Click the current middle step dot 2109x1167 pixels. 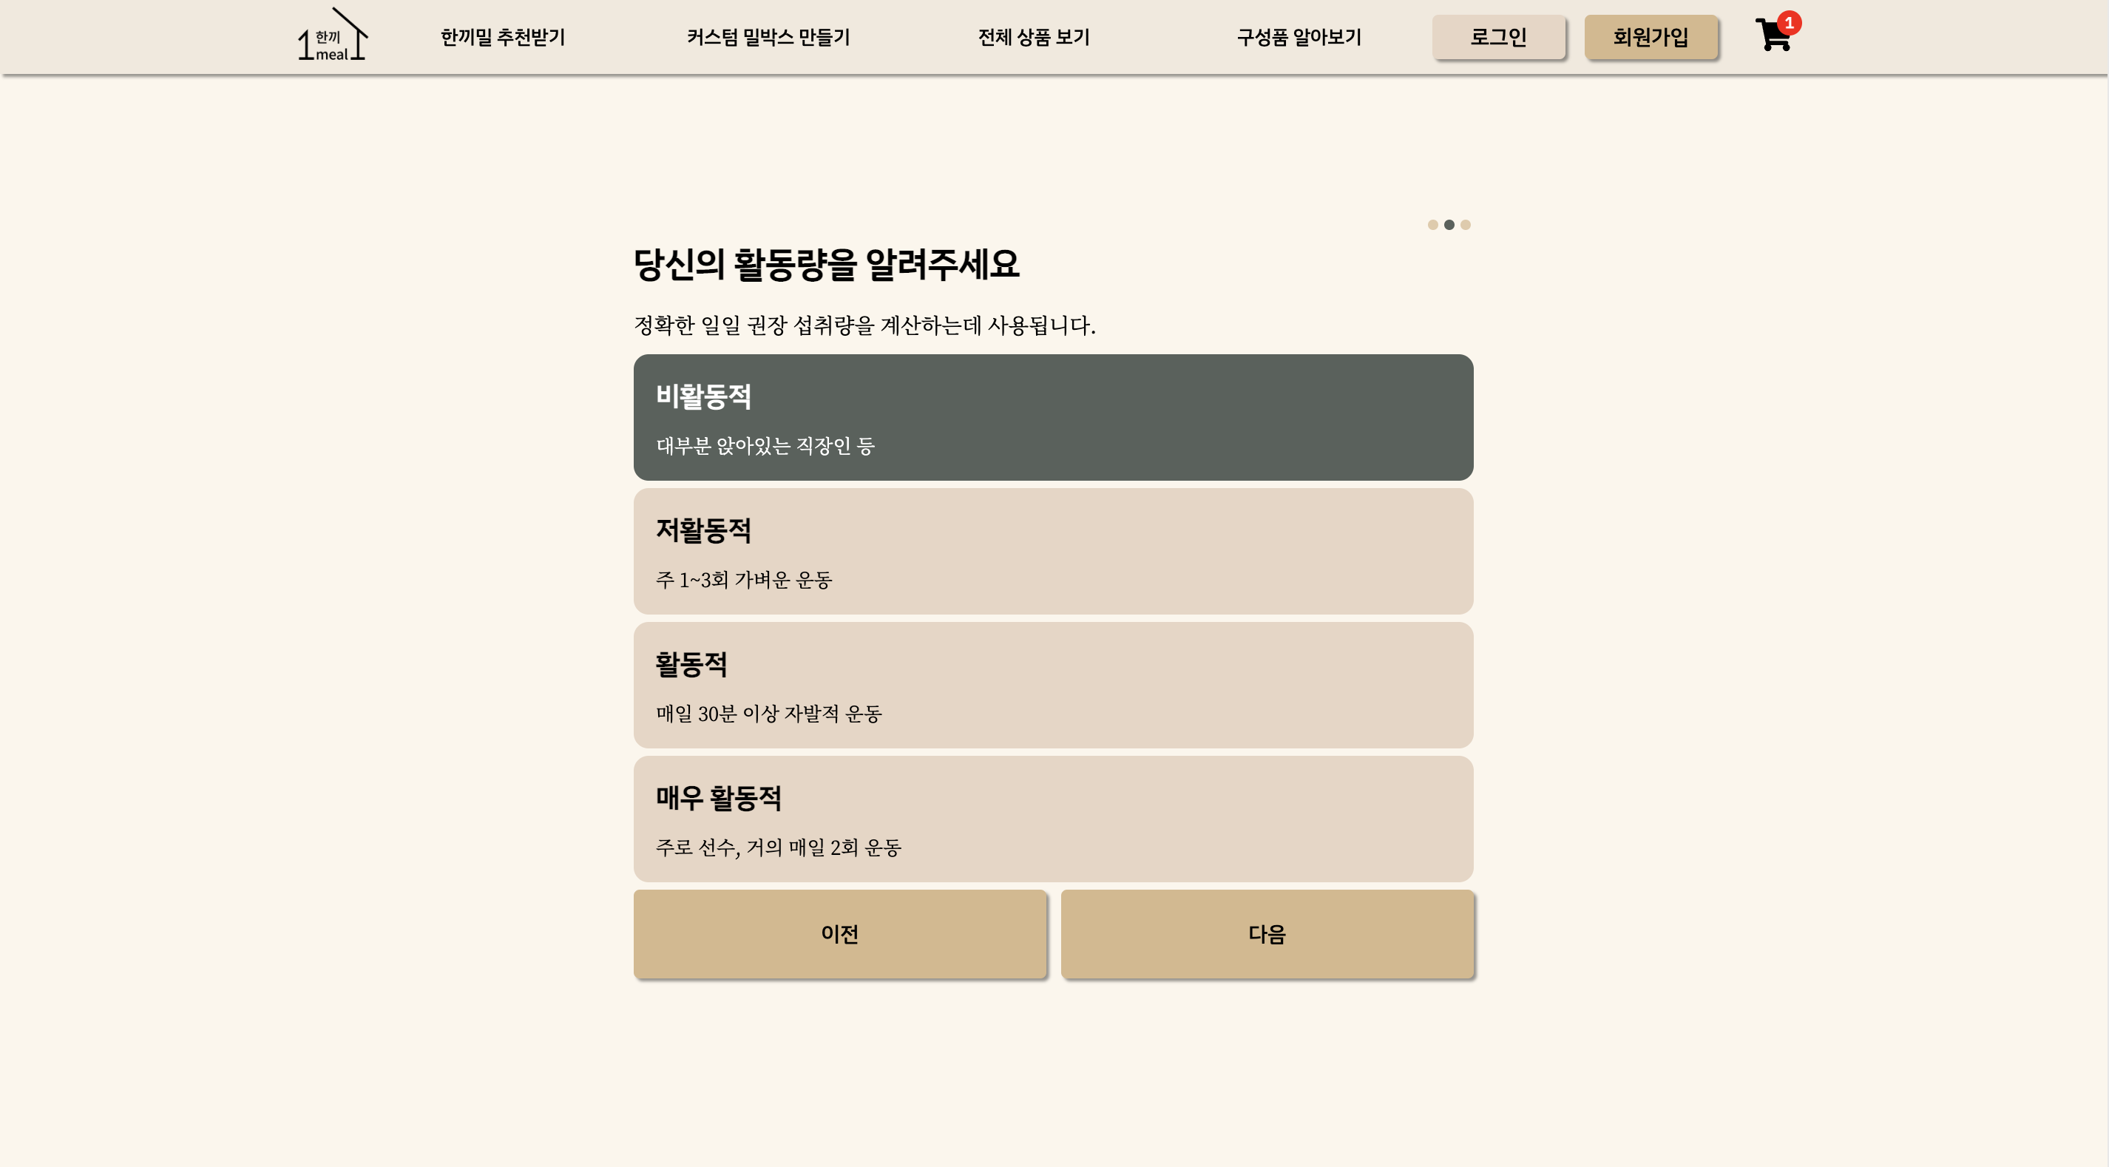click(1449, 224)
